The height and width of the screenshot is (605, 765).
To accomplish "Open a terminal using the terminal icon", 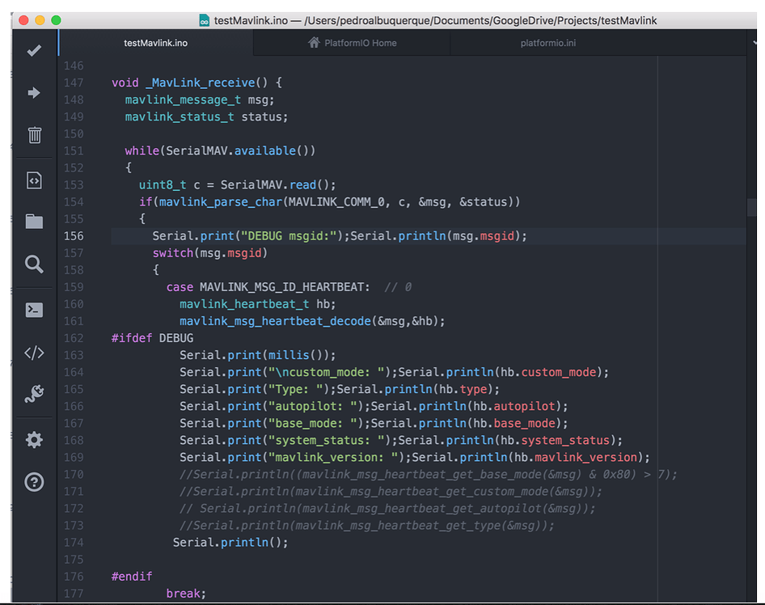I will point(33,309).
